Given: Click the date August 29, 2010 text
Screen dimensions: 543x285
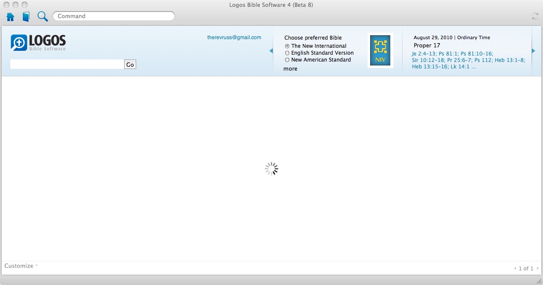Looking at the screenshot, I should pos(434,37).
